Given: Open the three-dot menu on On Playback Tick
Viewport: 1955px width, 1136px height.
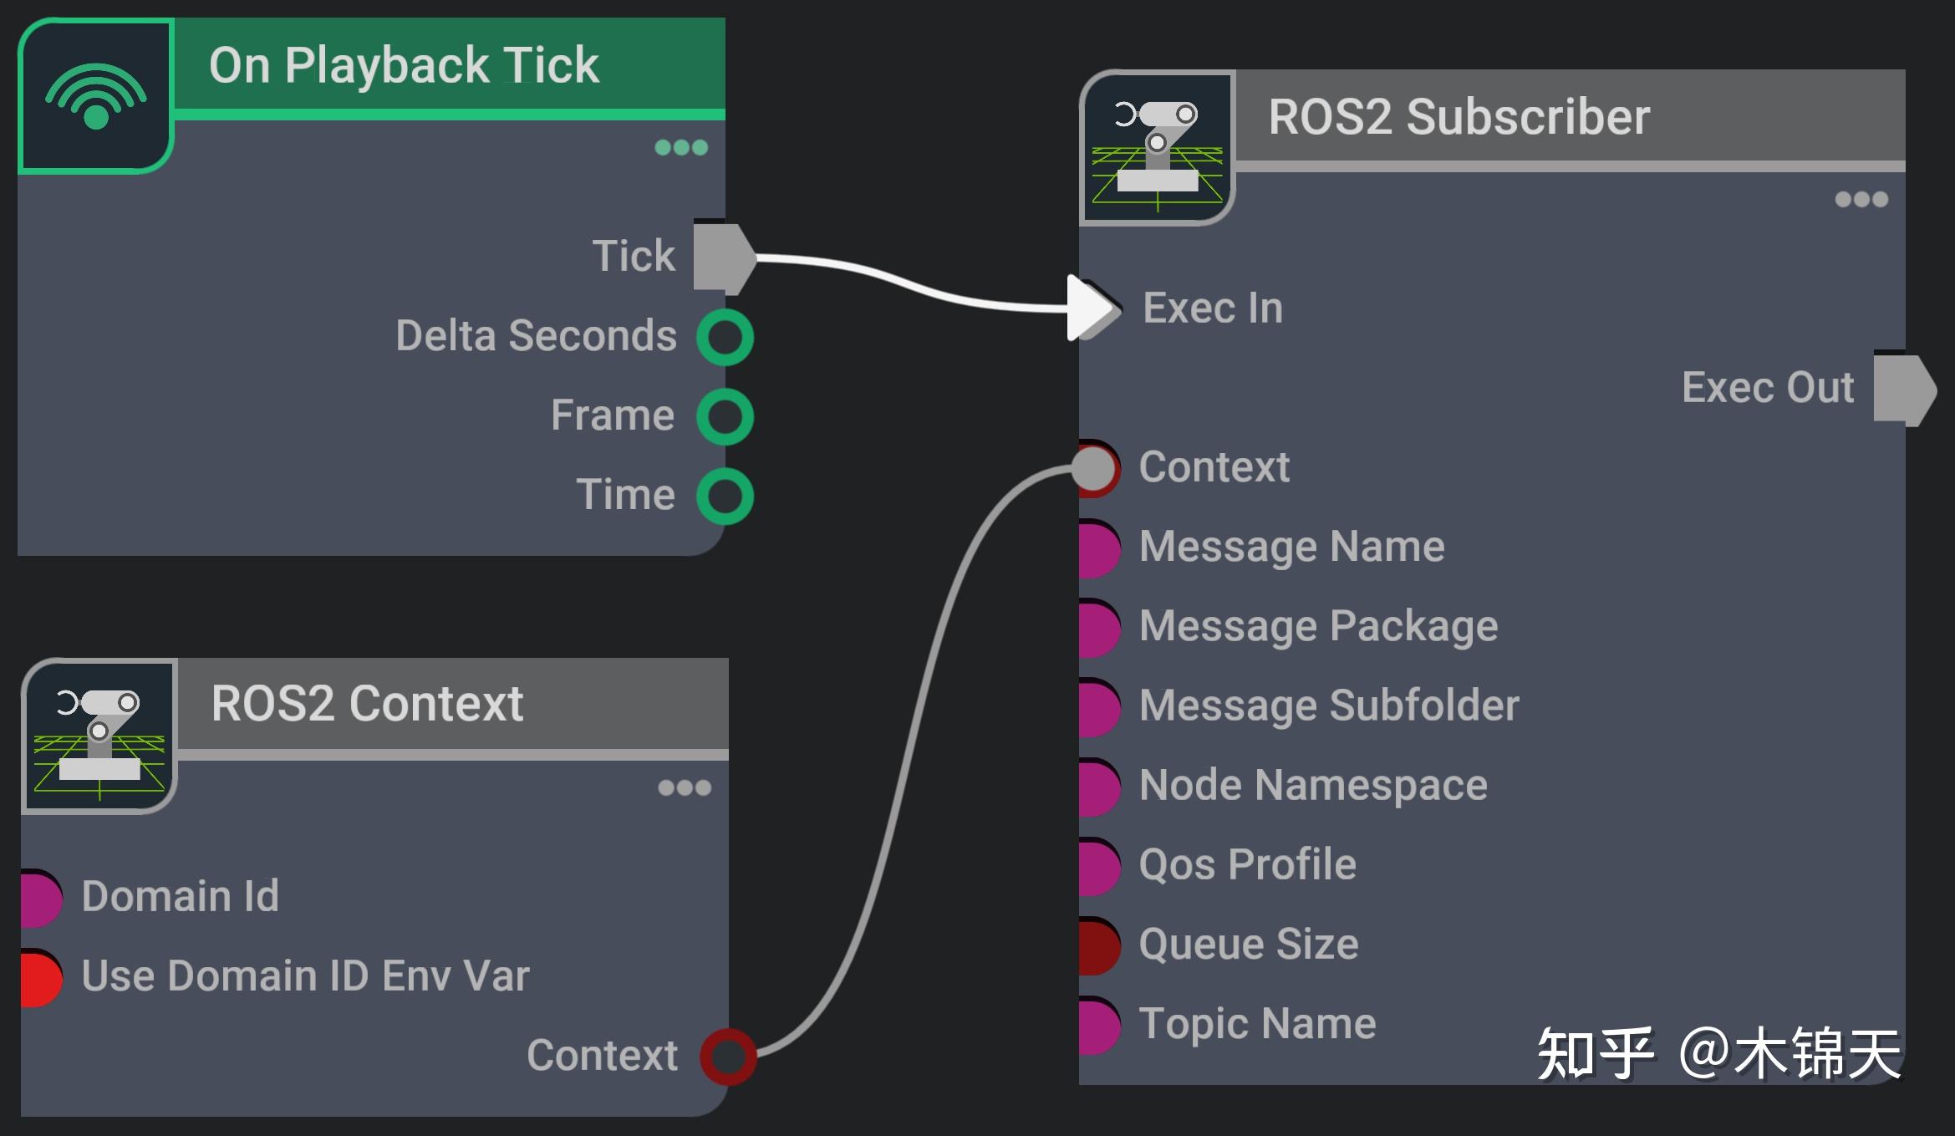Looking at the screenshot, I should click(680, 149).
